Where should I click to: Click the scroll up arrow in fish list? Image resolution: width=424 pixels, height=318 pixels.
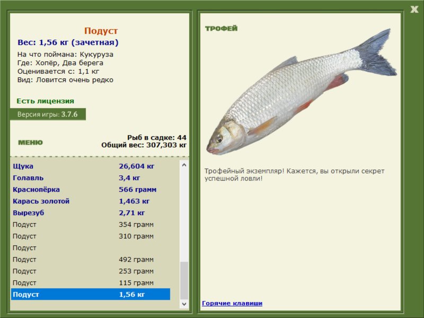click(184, 165)
